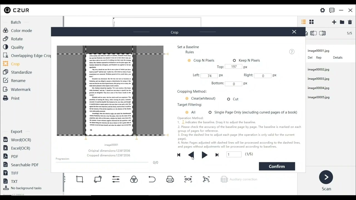Go to previous page arrow
The width and height of the screenshot is (356, 200).
[191, 155]
